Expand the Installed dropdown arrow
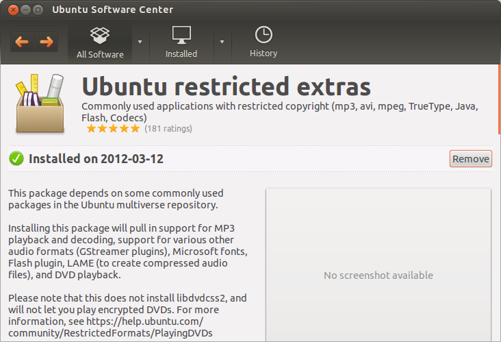Screen dimensions: 501x342 point(222,42)
